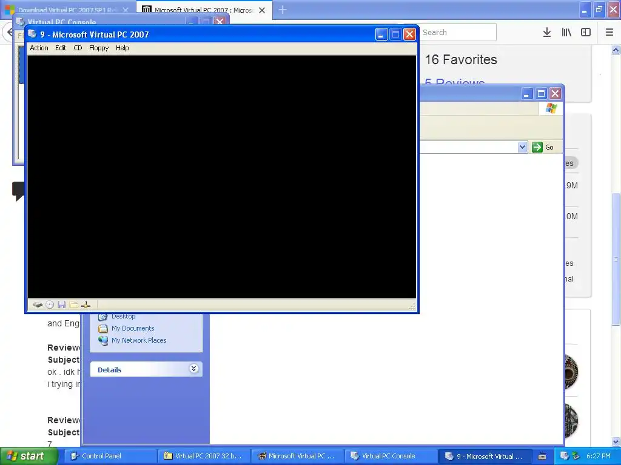
Task: Open the browser hamburger menu
Action: click(x=609, y=33)
